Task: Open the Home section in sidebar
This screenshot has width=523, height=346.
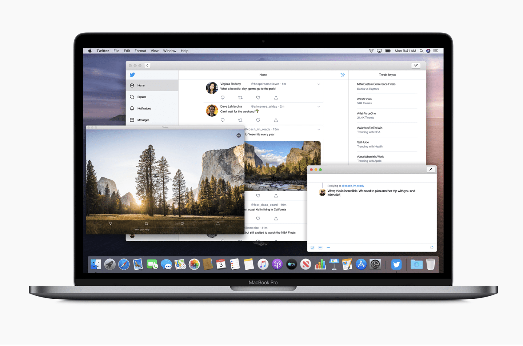Action: point(152,85)
